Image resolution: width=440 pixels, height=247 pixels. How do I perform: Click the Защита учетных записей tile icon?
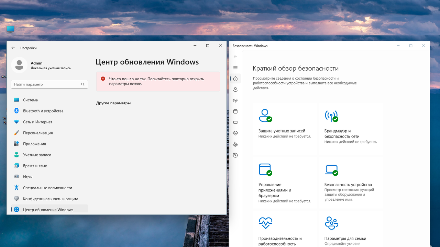click(265, 116)
